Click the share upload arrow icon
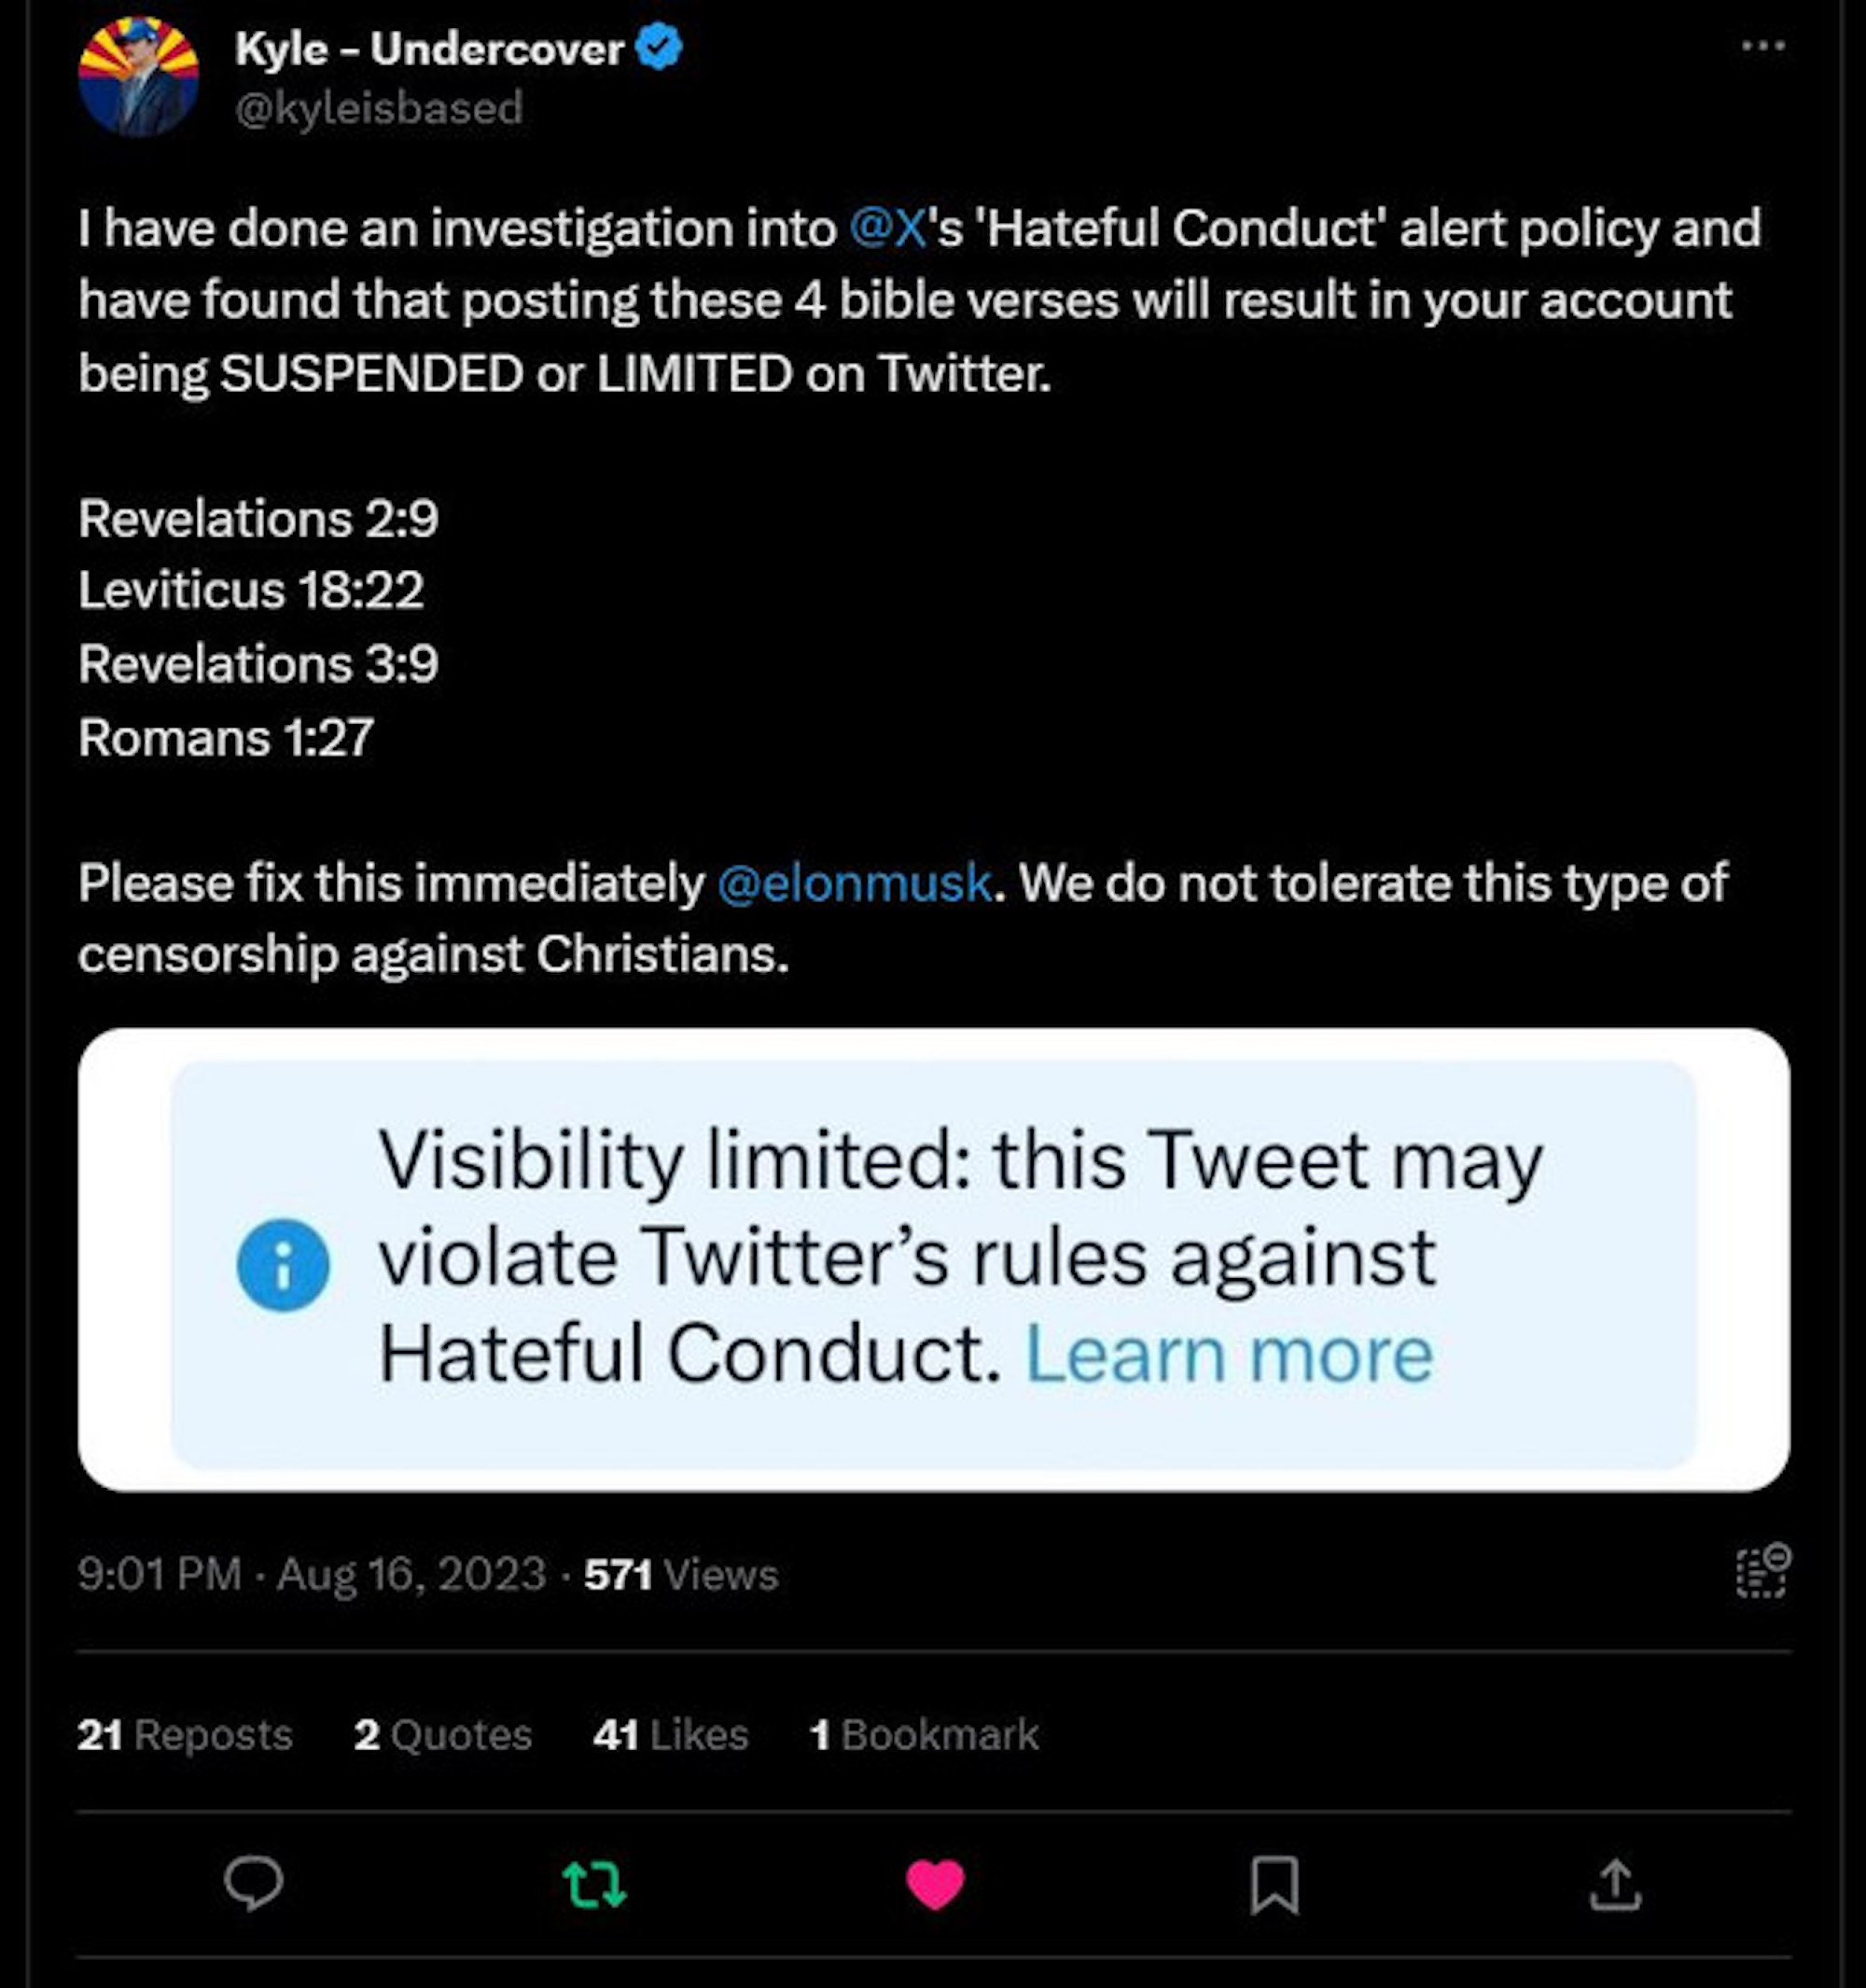 (1615, 1885)
